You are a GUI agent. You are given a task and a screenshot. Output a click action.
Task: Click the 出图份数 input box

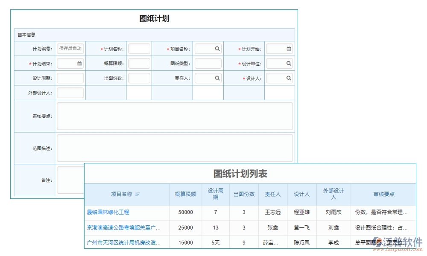(x=139, y=78)
